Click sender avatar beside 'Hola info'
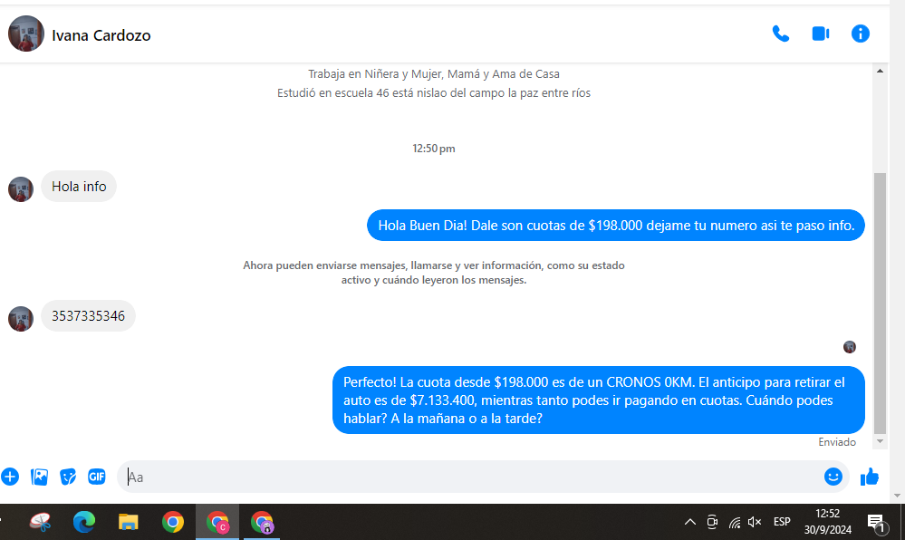The image size is (905, 540). tap(21, 189)
